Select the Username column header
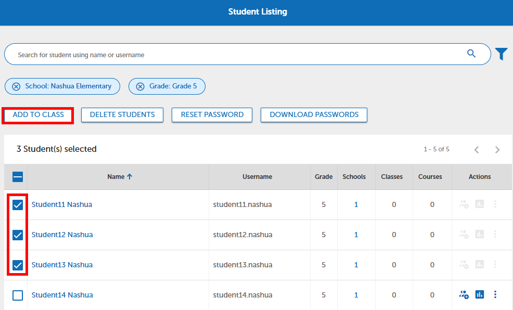 coord(257,177)
